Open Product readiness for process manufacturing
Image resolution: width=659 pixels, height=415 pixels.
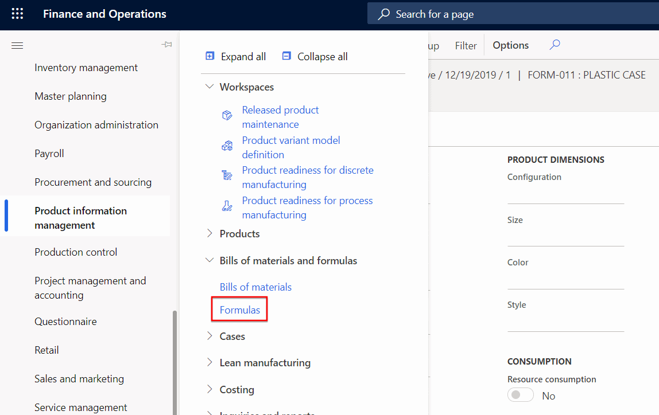coord(307,207)
